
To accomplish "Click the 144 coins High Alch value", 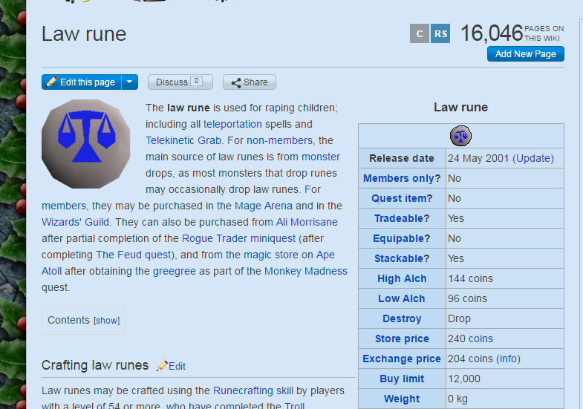I will pyautogui.click(x=470, y=278).
